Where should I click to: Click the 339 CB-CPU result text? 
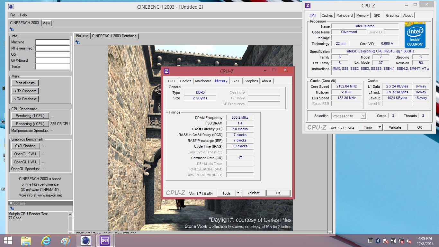[60, 124]
